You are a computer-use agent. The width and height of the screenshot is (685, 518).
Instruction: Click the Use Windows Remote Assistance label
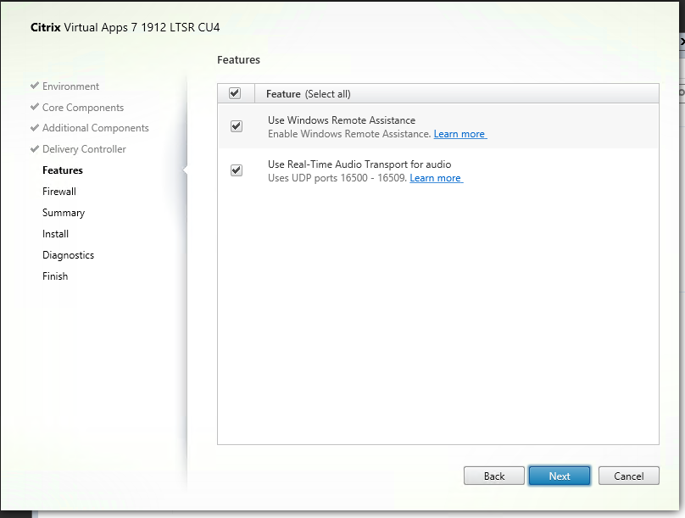click(342, 120)
